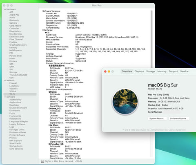The image size is (196, 165).
Task: Select Printers in the sidebar
Action: tap(13, 61)
